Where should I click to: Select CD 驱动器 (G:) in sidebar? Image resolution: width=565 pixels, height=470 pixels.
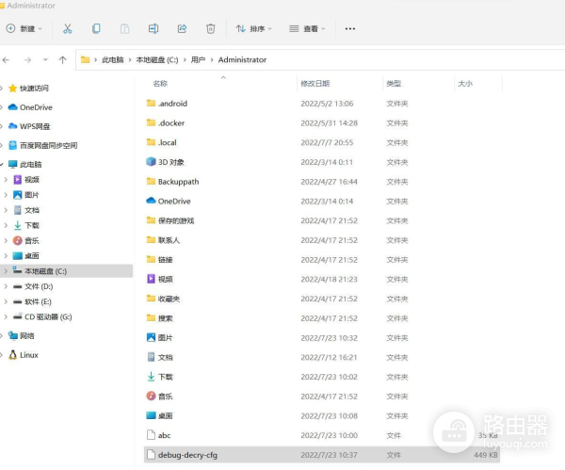click(x=48, y=316)
